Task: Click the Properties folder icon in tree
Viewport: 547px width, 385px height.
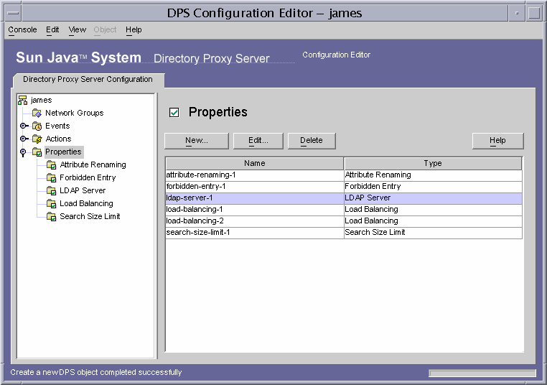Action: (x=37, y=152)
